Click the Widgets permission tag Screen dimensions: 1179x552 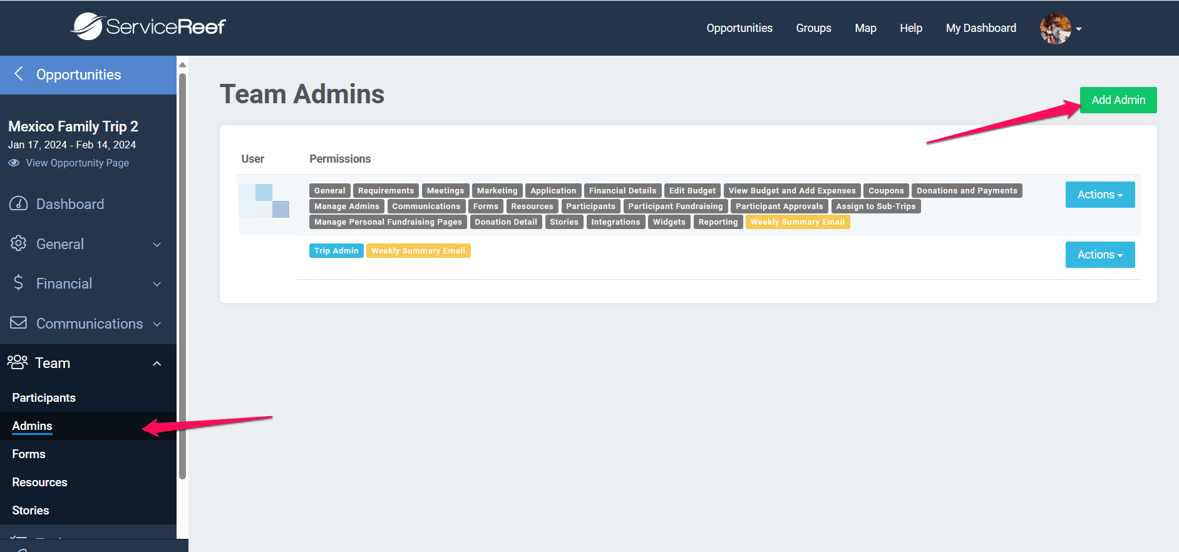pyautogui.click(x=669, y=222)
